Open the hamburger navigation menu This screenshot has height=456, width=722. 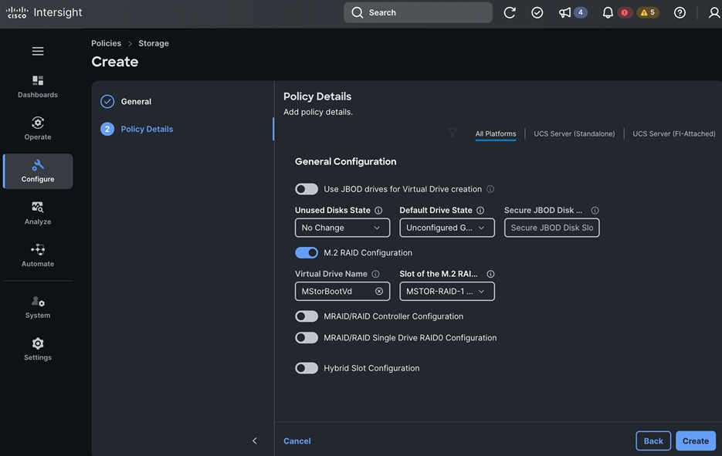point(38,51)
